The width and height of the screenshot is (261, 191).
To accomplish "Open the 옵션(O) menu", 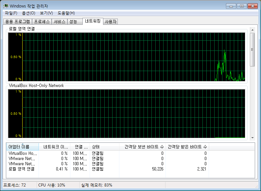I will pos(29,13).
